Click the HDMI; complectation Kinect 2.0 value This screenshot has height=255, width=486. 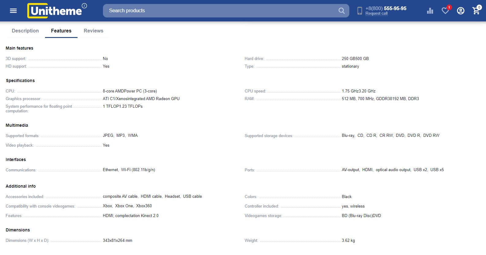[x=131, y=216]
